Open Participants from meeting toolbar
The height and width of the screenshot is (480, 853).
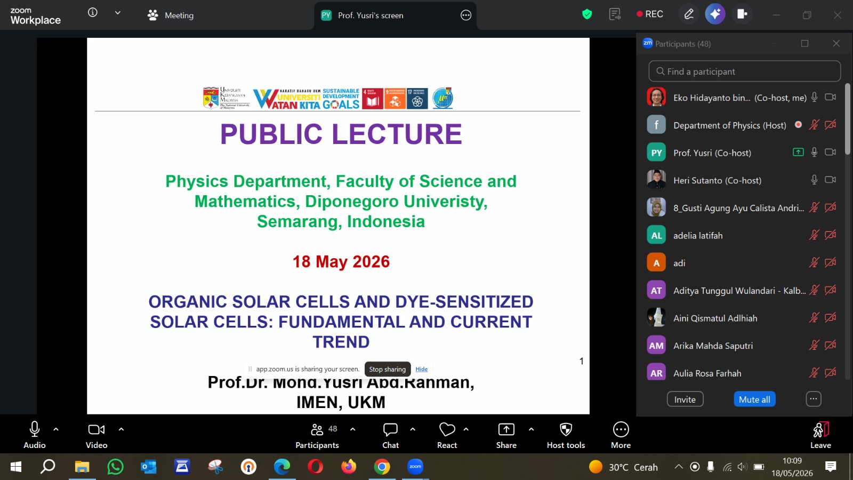(x=317, y=435)
